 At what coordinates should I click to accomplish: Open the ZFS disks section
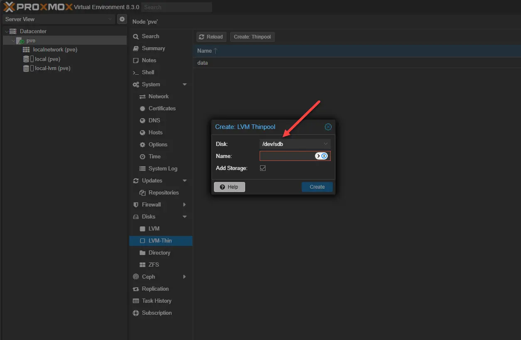[x=154, y=265]
